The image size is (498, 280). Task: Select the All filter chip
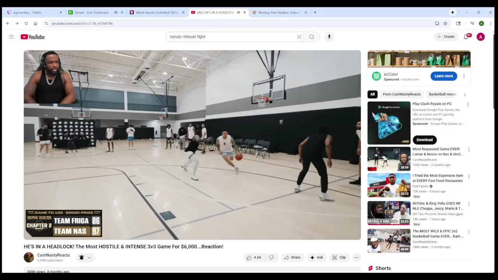click(x=372, y=94)
